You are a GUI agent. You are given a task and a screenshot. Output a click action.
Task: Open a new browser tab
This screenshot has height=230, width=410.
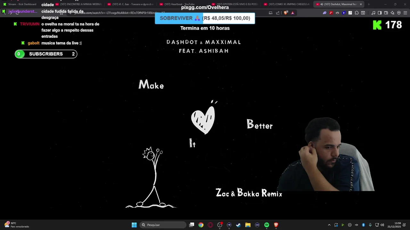tap(369, 4)
